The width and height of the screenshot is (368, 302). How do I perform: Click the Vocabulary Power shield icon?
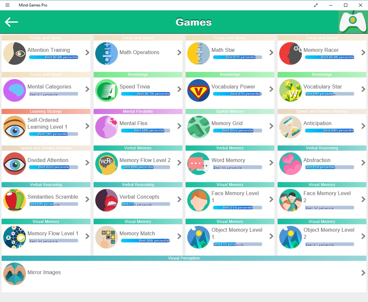coord(199,90)
